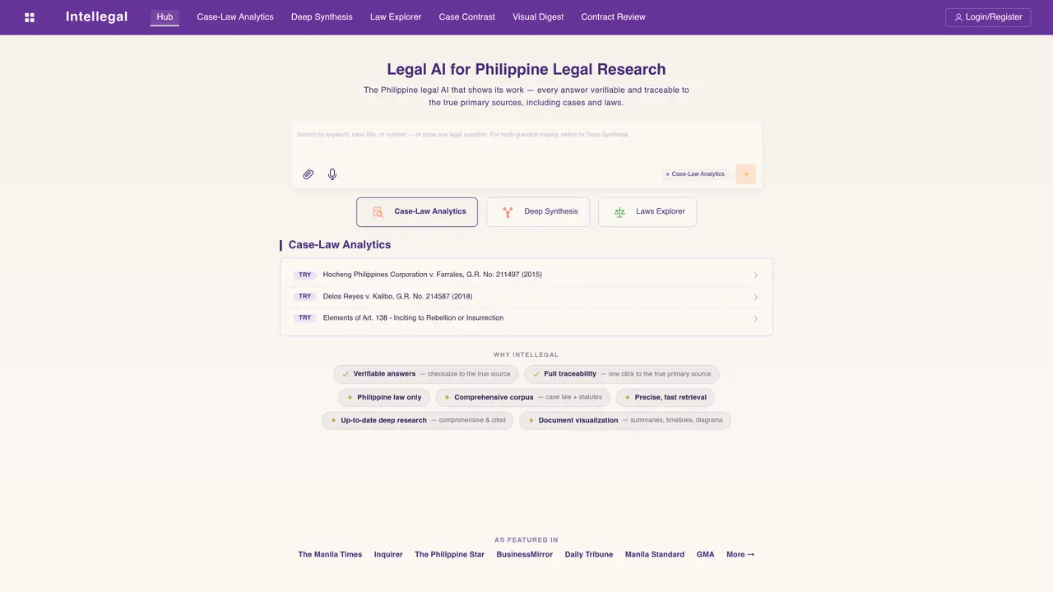Viewport: 1053px width, 592px height.
Task: Click the Login/Register button
Action: (x=988, y=17)
